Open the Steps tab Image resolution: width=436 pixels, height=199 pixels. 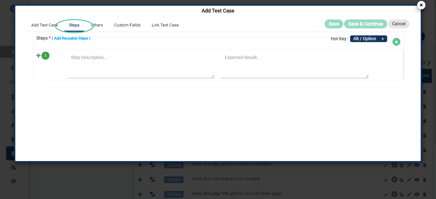click(x=74, y=25)
